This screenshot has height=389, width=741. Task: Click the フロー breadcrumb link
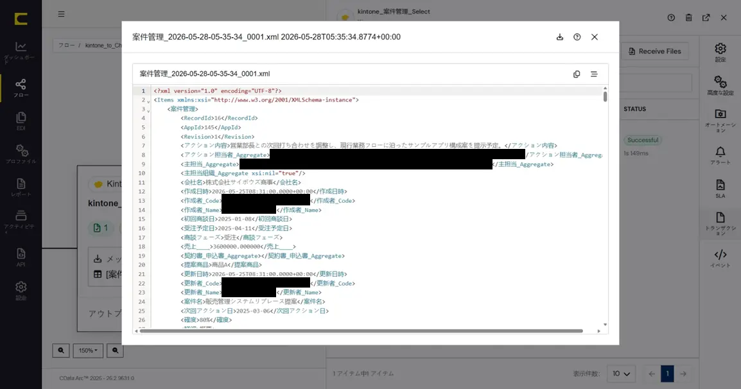(x=66, y=46)
